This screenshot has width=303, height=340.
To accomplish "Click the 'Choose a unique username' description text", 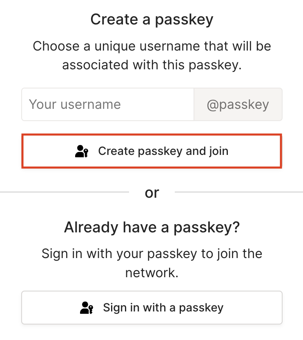I will coord(151,46).
